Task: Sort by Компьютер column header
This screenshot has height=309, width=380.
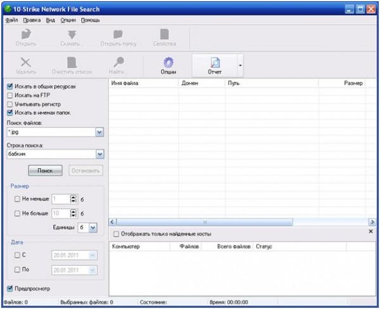Action: pos(139,247)
